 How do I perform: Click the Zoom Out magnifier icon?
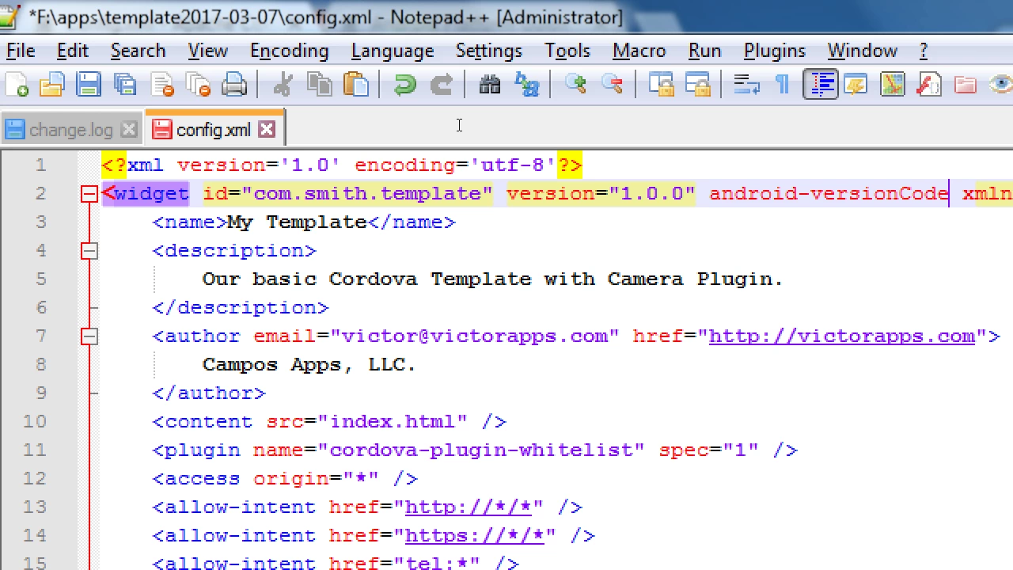point(612,85)
